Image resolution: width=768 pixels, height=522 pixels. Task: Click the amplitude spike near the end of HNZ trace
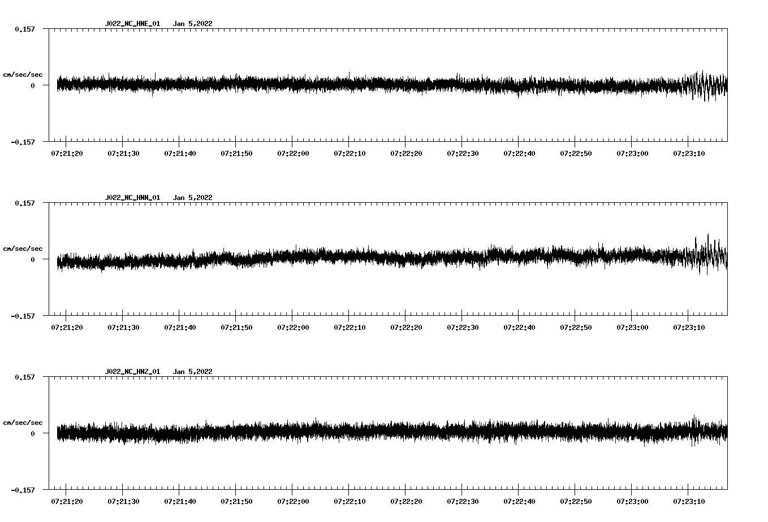(x=695, y=430)
